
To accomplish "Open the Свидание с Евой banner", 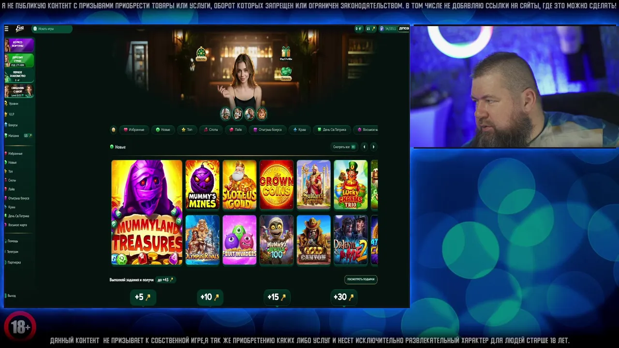I will (19, 91).
